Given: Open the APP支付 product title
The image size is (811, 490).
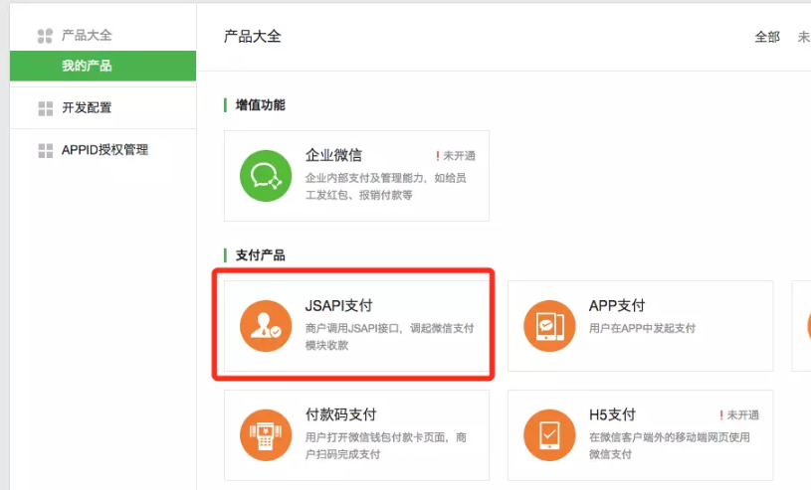Looking at the screenshot, I should 617,306.
